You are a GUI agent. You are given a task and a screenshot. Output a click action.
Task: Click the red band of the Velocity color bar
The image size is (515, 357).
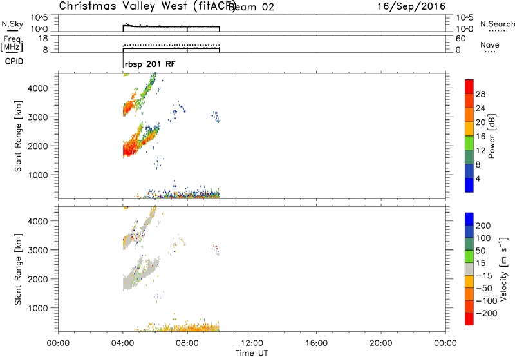click(469, 319)
